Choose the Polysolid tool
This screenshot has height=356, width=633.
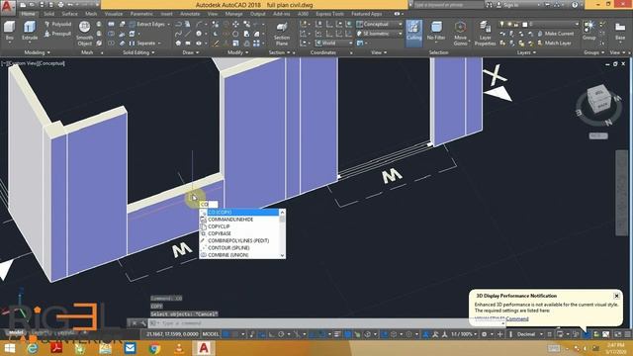pos(57,24)
